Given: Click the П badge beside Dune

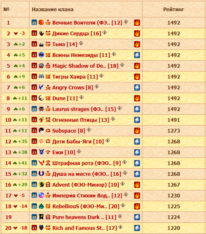Looking at the screenshot, I should pyautogui.click(x=34, y=98).
